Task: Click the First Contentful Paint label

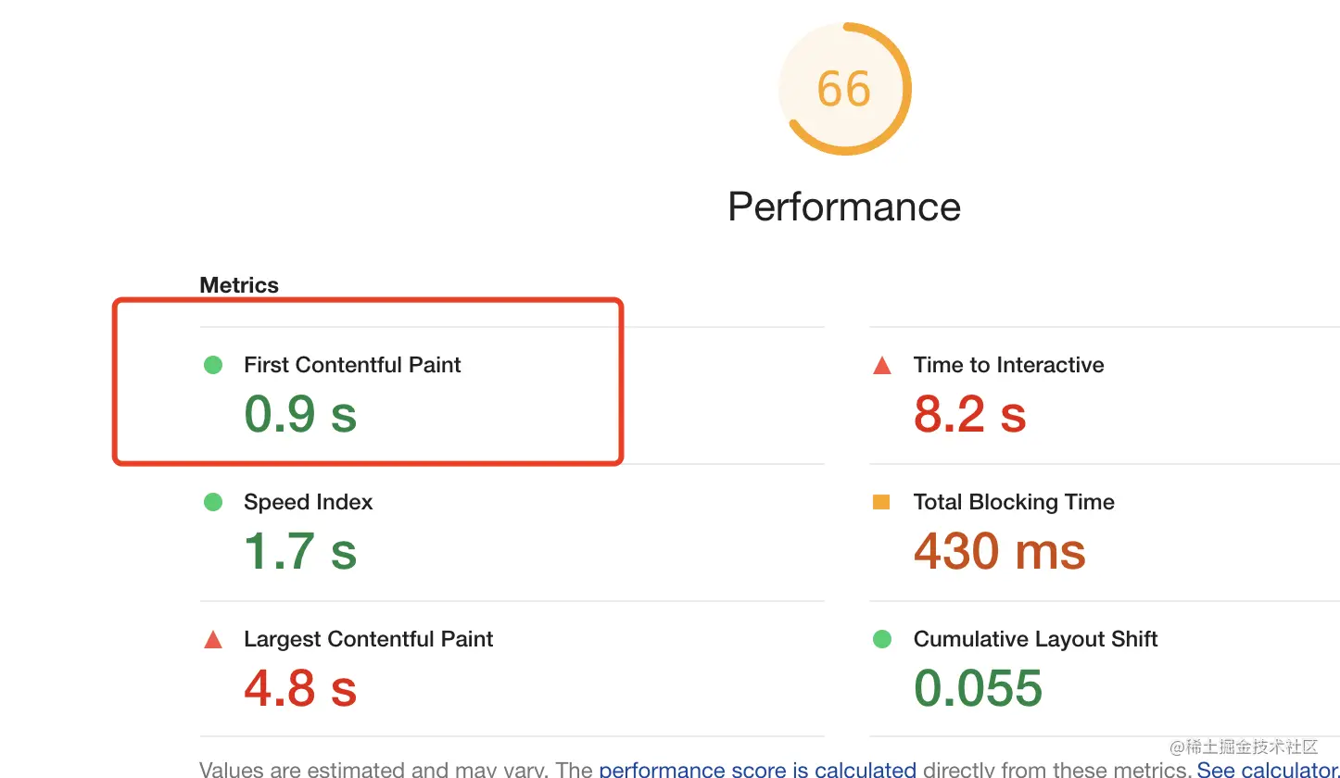Action: 352,365
